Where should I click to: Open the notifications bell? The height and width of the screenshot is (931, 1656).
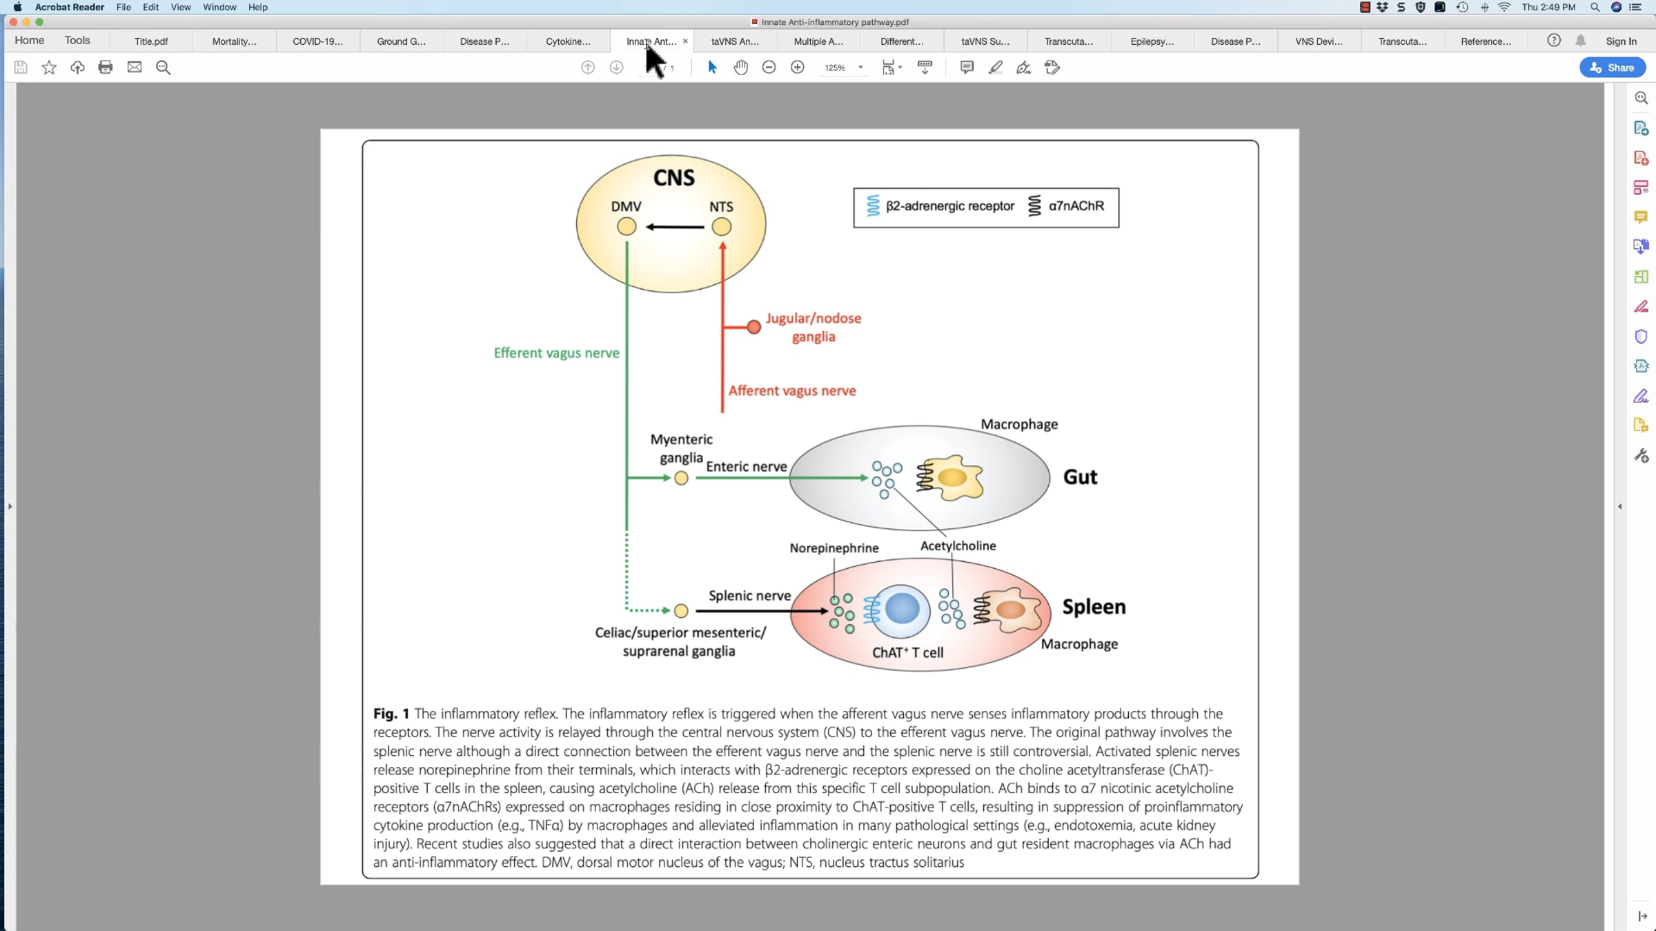click(1581, 41)
